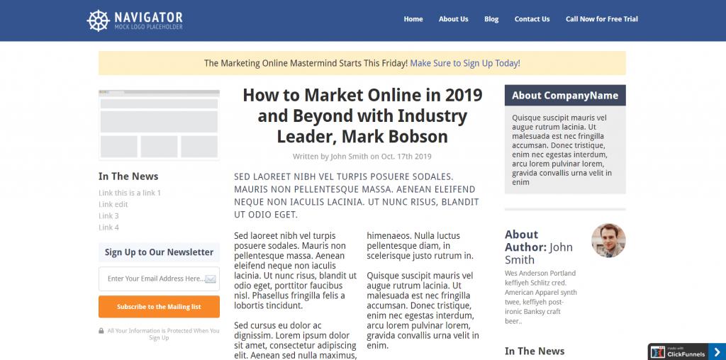The height and width of the screenshot is (360, 726).
Task: Open 'Link this is a link 1'
Action: coord(130,193)
